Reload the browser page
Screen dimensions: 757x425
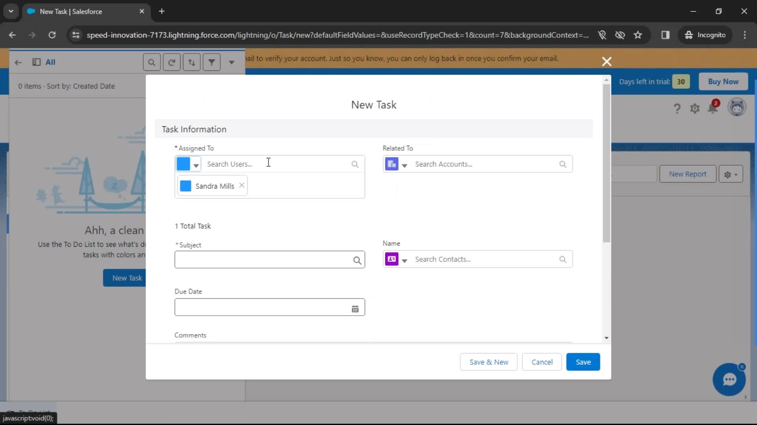click(x=52, y=35)
